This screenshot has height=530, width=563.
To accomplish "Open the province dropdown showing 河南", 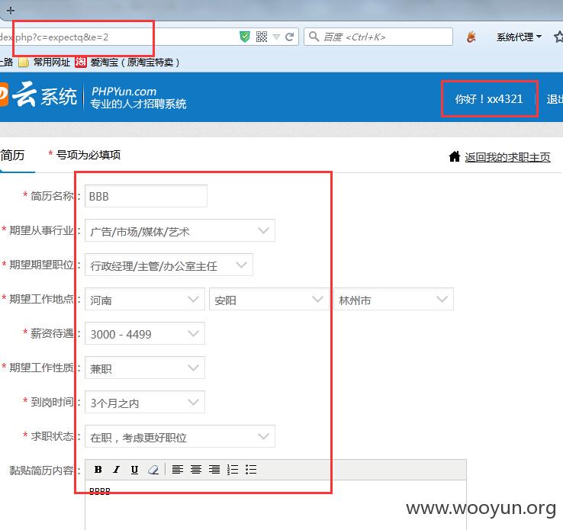I will click(145, 299).
